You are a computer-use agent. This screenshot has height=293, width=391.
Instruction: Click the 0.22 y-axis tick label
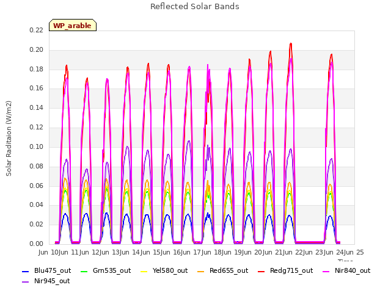click(x=37, y=30)
